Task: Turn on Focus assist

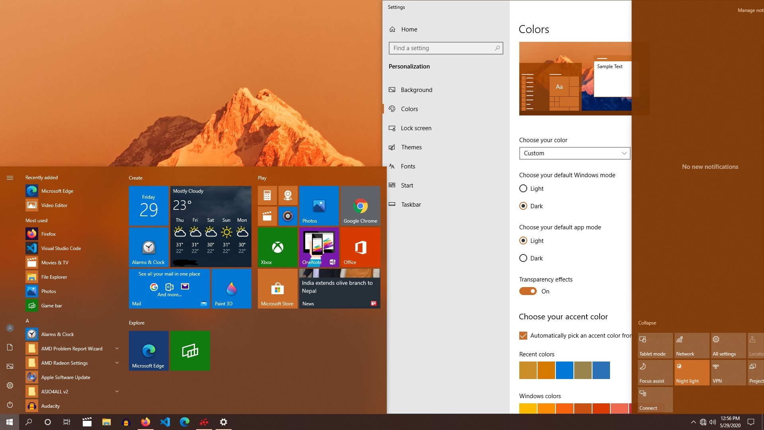Action: click(x=655, y=372)
